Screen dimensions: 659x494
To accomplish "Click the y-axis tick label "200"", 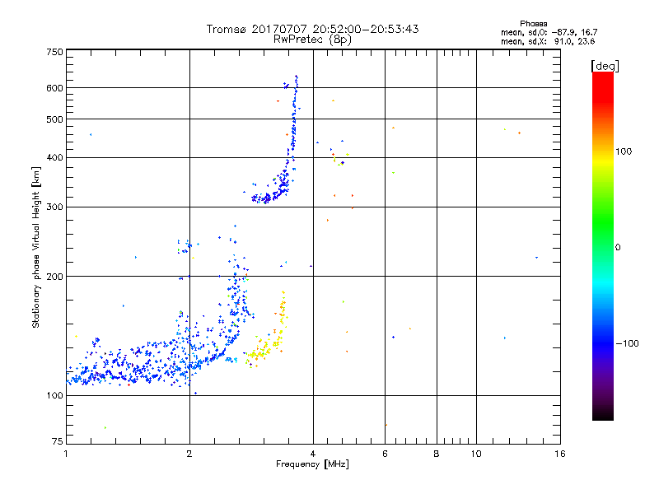I will [54, 277].
